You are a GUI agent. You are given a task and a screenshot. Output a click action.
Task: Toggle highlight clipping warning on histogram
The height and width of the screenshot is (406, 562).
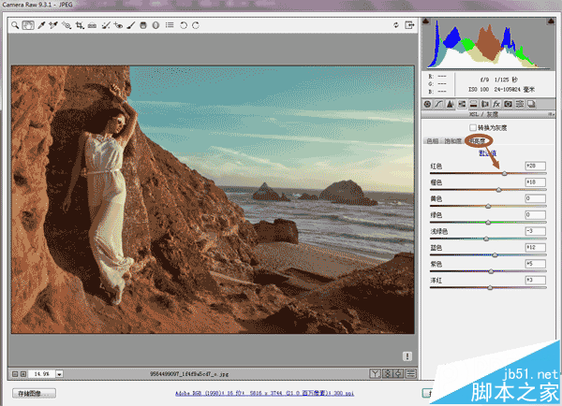[551, 22]
